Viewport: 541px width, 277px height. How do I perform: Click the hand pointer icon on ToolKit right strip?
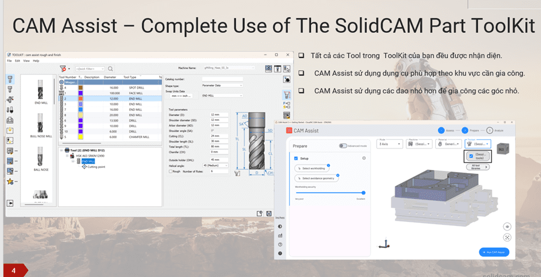[286, 80]
